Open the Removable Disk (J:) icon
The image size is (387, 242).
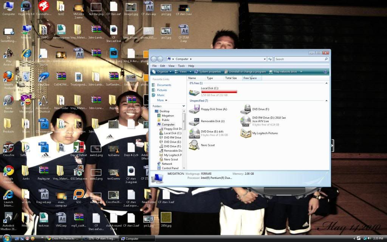click(194, 121)
